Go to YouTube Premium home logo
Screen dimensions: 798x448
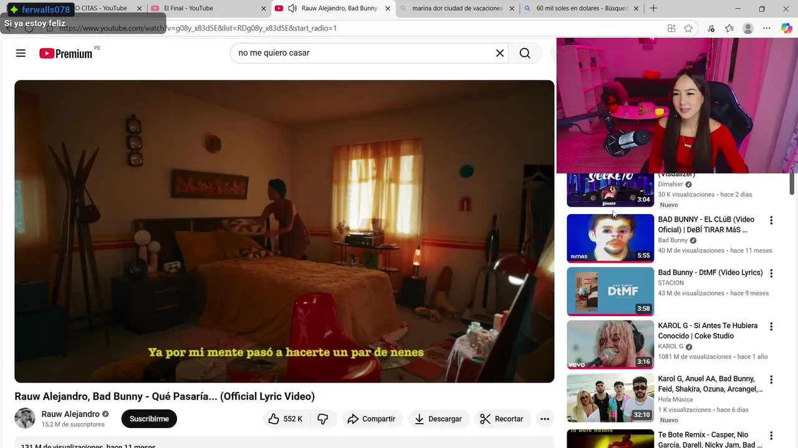[65, 54]
